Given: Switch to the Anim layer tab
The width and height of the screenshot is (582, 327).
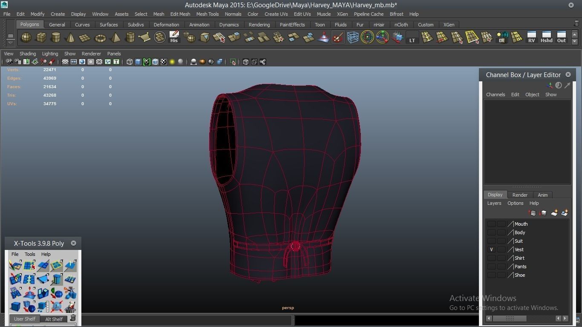Looking at the screenshot, I should (542, 195).
